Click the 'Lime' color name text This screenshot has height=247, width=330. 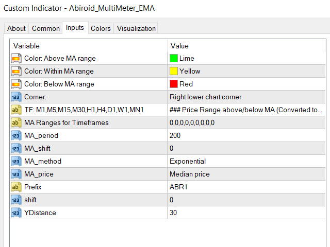click(x=187, y=58)
